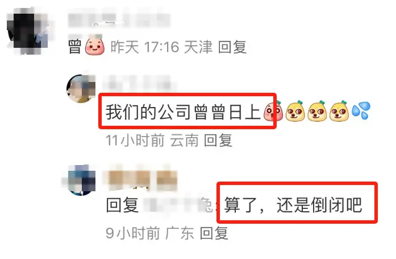The width and height of the screenshot is (396, 259).
Task: Open the Yunnan commenter's round avatar
Action: click(81, 89)
